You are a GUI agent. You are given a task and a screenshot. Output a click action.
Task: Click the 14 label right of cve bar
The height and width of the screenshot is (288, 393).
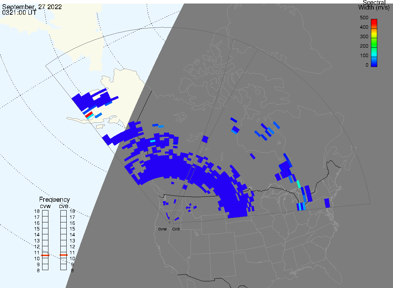click(x=72, y=235)
